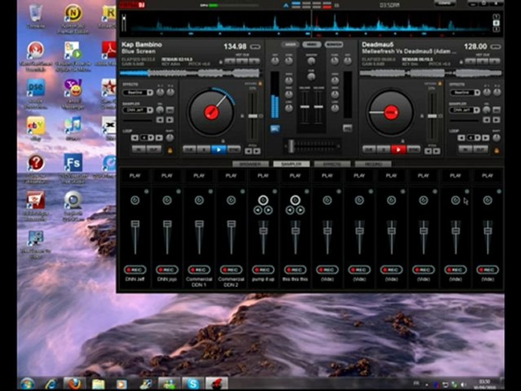This screenshot has height=391, width=521.
Task: Click the left deck loop Out button
Action: point(154,150)
